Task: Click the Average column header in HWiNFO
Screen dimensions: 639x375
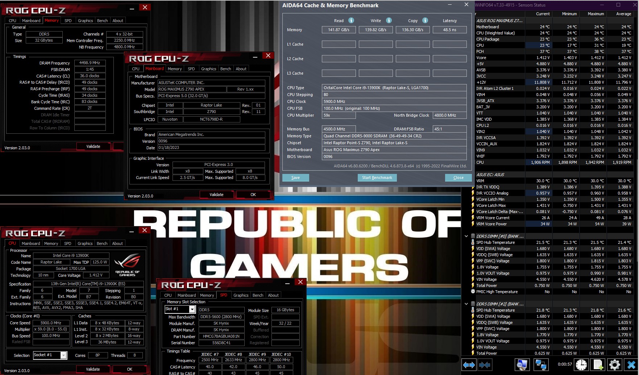Action: pyautogui.click(x=619, y=14)
